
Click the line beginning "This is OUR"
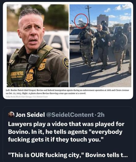tap(68, 155)
